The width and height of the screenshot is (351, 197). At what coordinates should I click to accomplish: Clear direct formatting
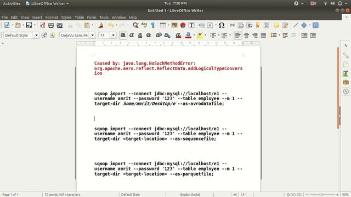pos(178,35)
